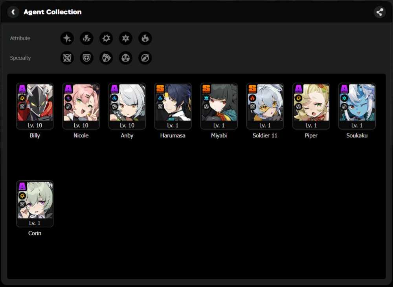Open Billy's agent portrait

(x=35, y=102)
